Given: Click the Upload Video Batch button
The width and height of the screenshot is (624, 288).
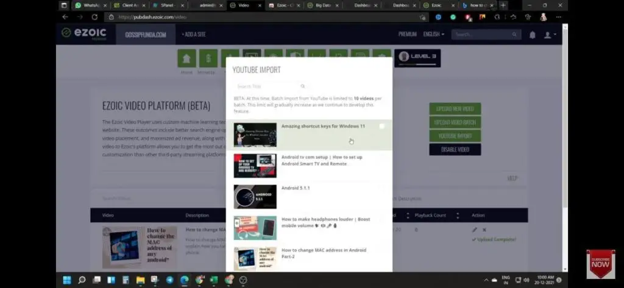Looking at the screenshot, I should [x=455, y=122].
